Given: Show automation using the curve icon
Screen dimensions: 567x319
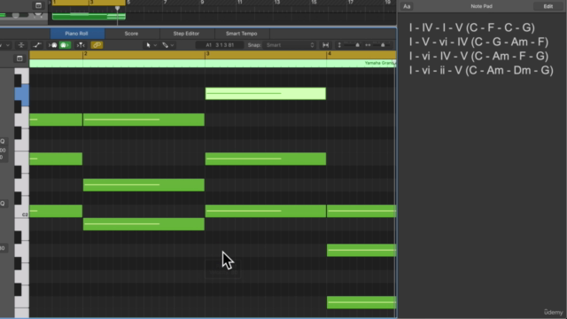Looking at the screenshot, I should click(x=36, y=45).
